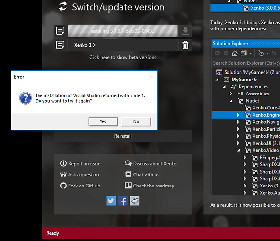280x241 pixels.
Task: Expand the FFmpeg package node
Action: [245, 158]
